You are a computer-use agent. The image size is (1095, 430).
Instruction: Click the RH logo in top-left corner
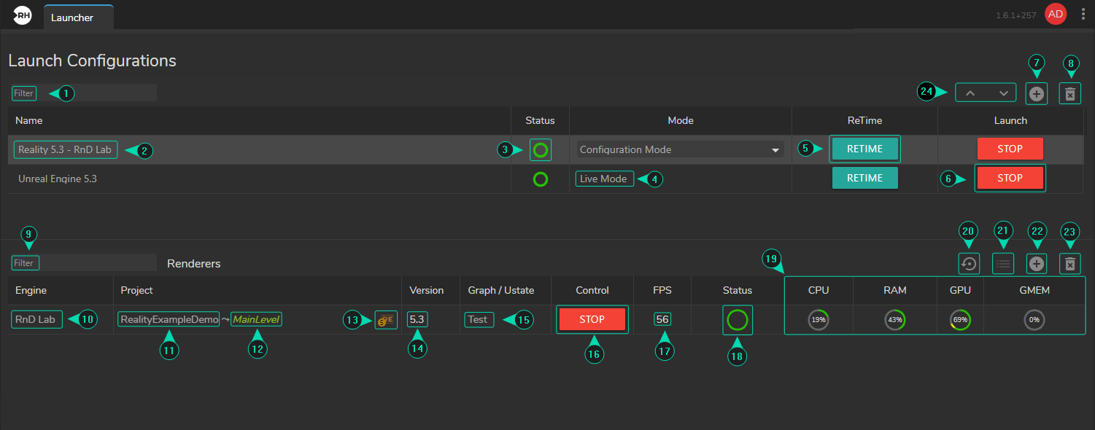(22, 16)
